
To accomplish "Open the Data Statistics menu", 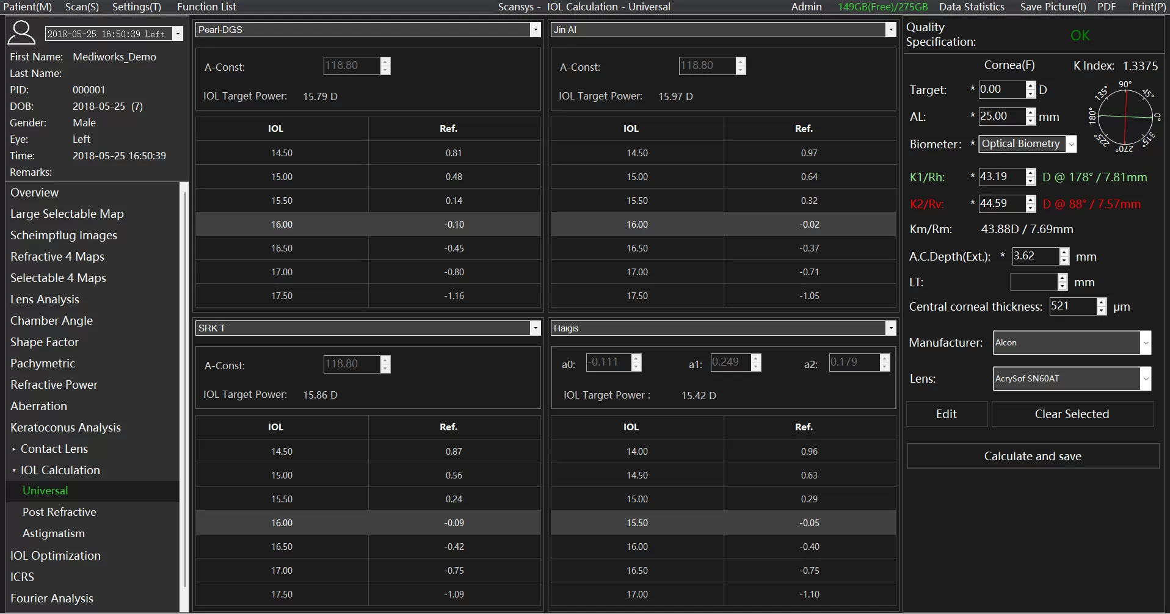I will 971,7.
